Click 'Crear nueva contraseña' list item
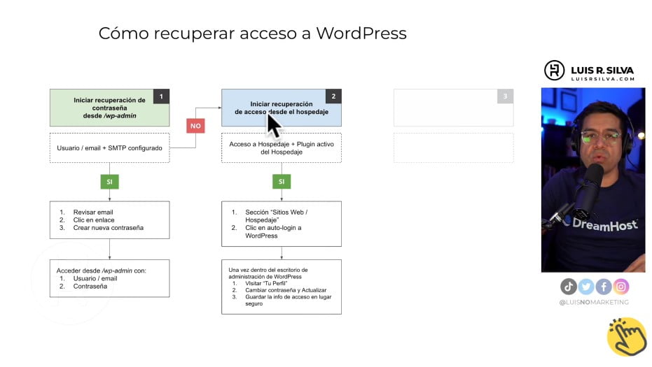 point(108,228)
